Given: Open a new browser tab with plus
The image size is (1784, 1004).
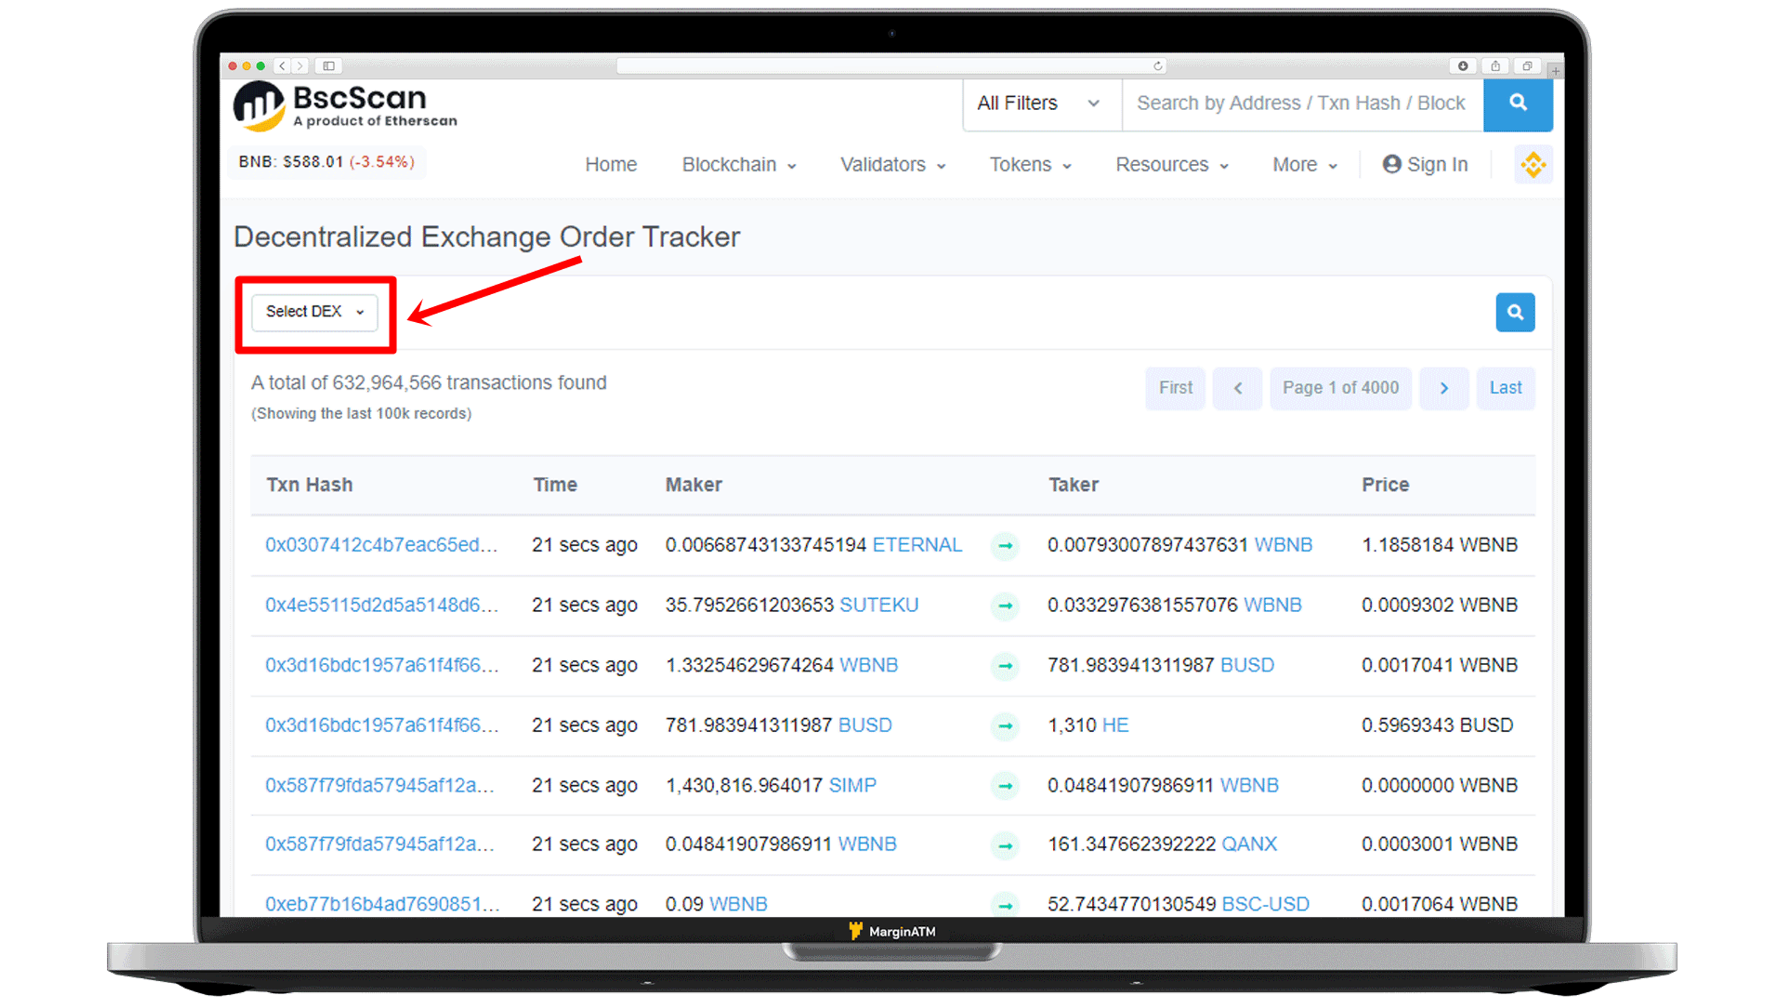Looking at the screenshot, I should click(x=1555, y=70).
